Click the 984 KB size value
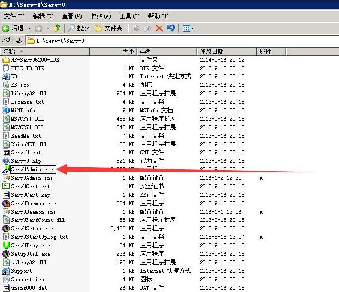339x292 pixels. pyautogui.click(x=125, y=93)
